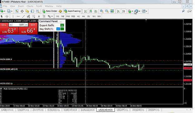The height and width of the screenshot is (113, 195).
Task: Launch the MetaEditor yellow diamond icon
Action: pyautogui.click(x=60, y=11)
